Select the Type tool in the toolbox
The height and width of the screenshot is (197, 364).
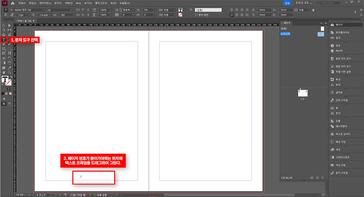click(4, 40)
